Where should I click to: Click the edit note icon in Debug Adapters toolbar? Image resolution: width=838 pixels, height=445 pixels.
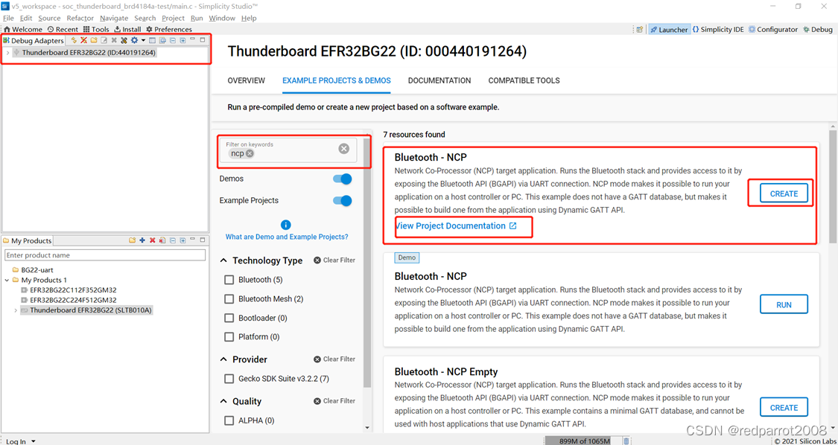click(104, 41)
